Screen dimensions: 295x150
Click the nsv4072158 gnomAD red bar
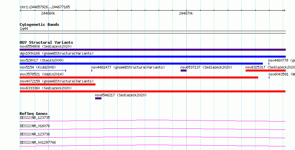coord(58,84)
